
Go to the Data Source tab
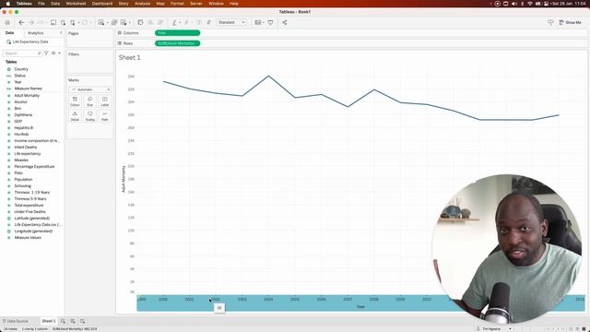(x=15, y=321)
